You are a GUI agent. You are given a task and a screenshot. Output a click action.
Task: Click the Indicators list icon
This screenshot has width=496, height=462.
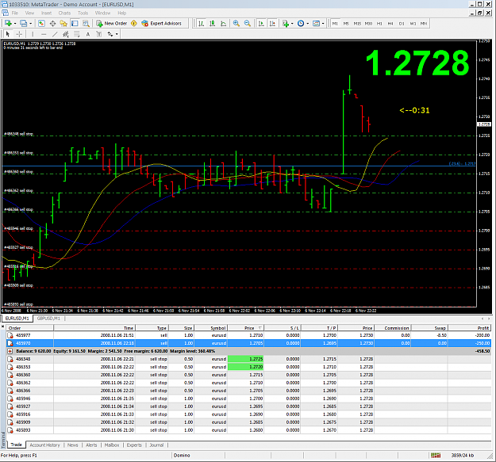point(286,23)
